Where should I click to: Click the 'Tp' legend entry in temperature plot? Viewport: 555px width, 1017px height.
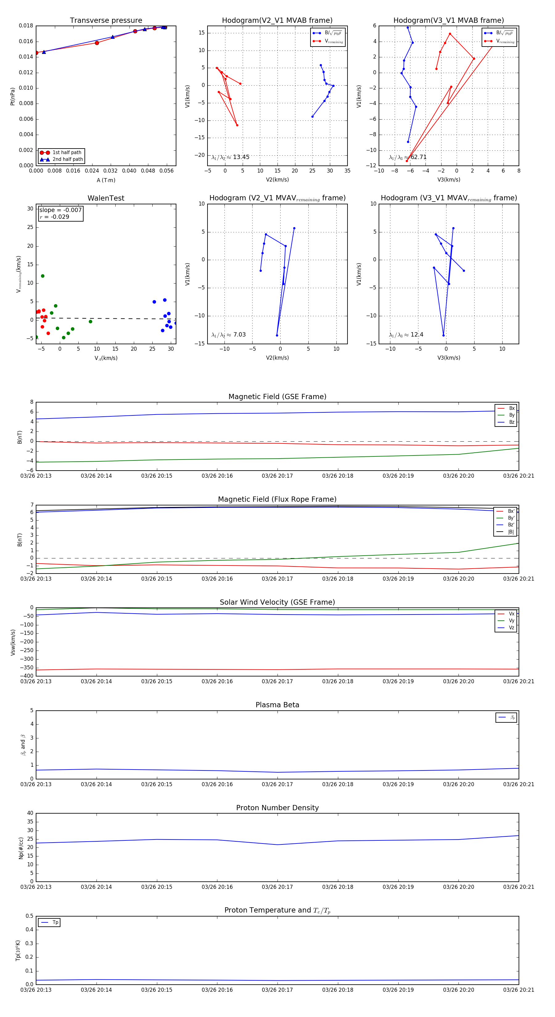coord(49,922)
